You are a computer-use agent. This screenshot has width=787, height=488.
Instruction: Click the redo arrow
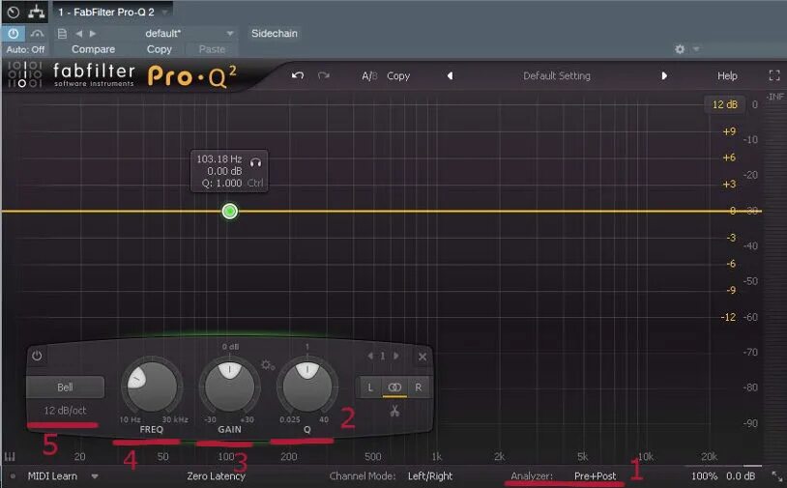[x=324, y=75]
